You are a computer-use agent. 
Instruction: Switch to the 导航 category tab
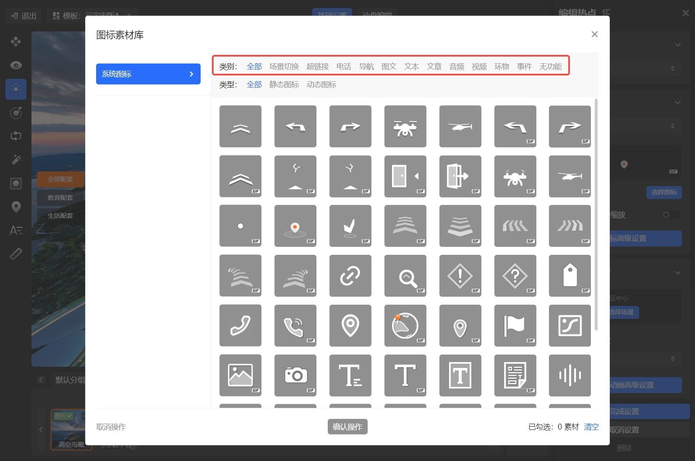pos(366,67)
